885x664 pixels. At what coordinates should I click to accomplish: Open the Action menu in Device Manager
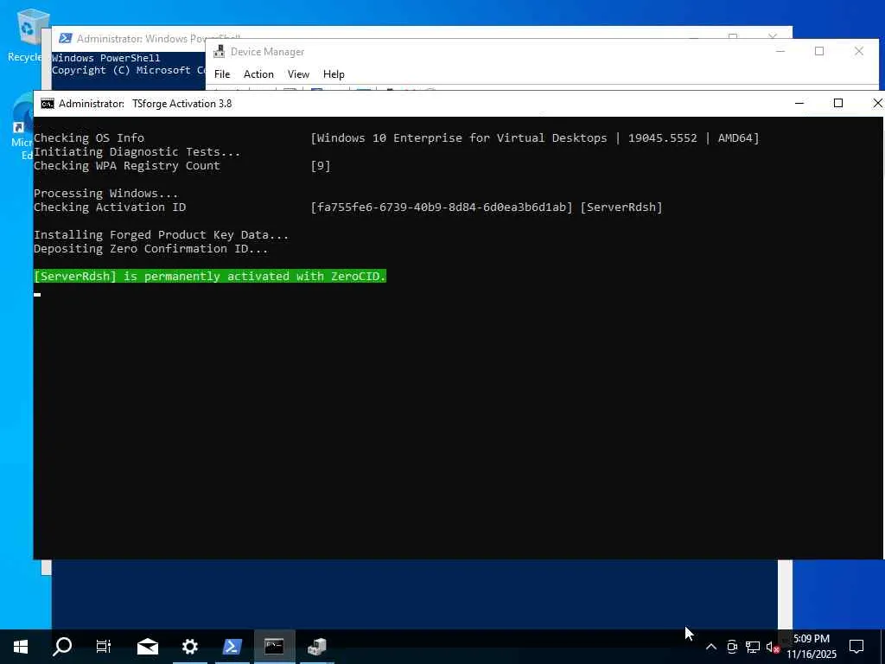[x=258, y=74]
